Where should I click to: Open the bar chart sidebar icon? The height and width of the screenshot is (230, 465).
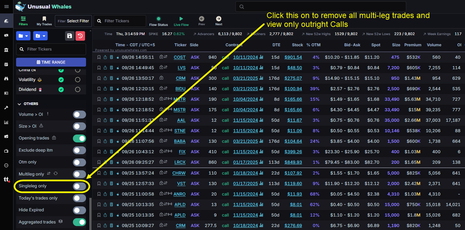(6, 122)
